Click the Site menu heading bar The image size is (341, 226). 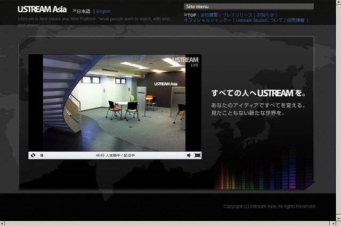click(249, 6)
